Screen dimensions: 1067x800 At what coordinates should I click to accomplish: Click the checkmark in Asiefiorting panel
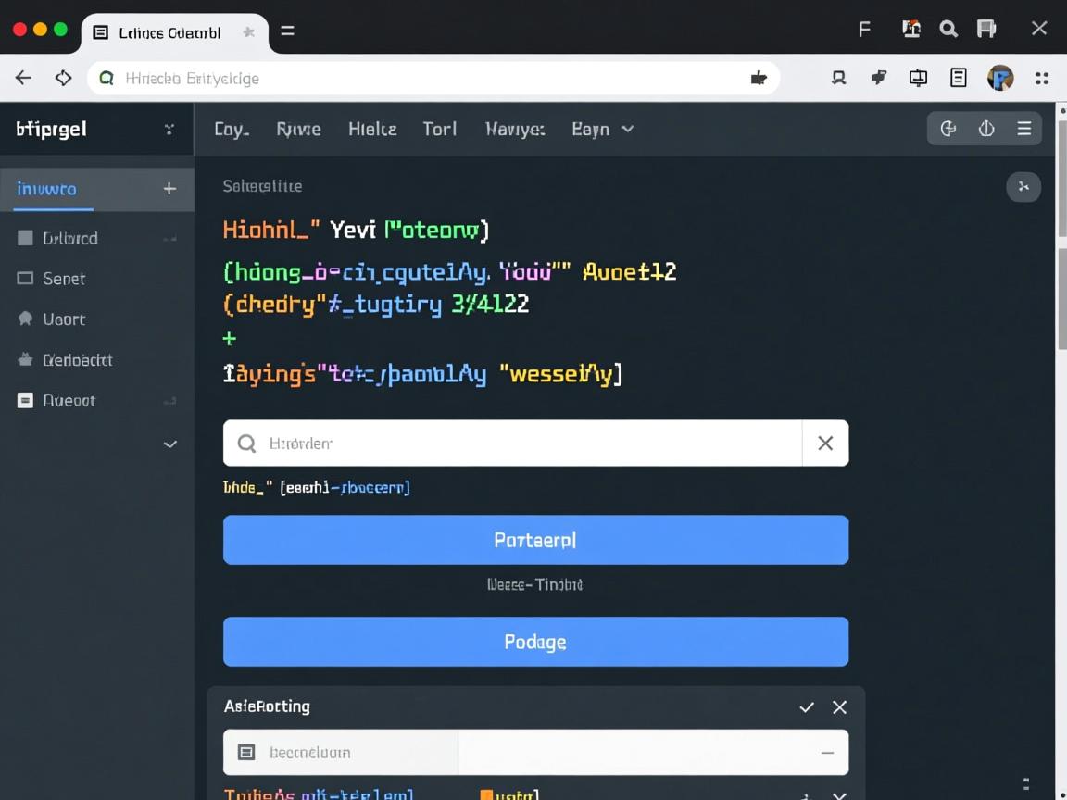click(x=807, y=707)
